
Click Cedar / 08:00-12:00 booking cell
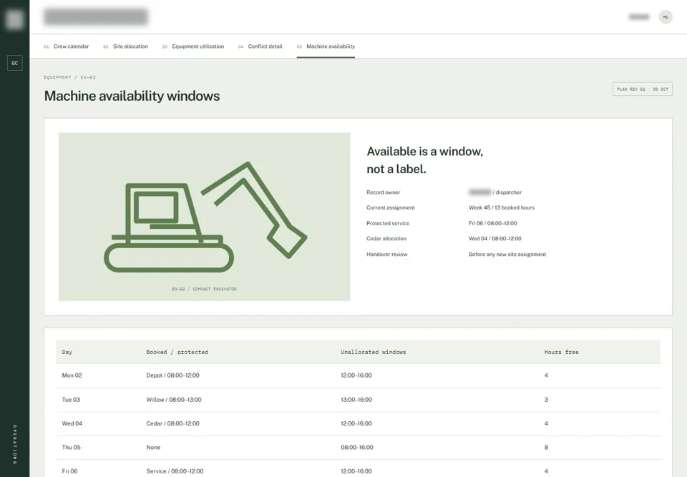pos(172,423)
